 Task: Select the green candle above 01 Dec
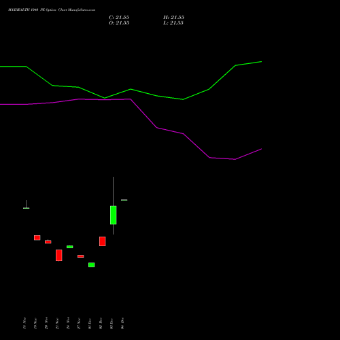pyautogui.click(x=92, y=265)
